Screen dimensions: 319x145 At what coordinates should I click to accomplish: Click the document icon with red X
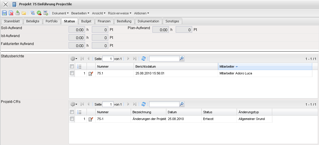[x=11, y=13]
